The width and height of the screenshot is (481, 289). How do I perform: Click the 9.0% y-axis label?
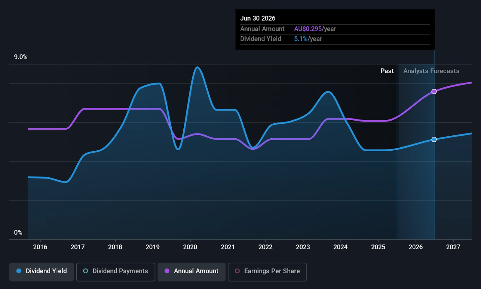click(x=21, y=57)
